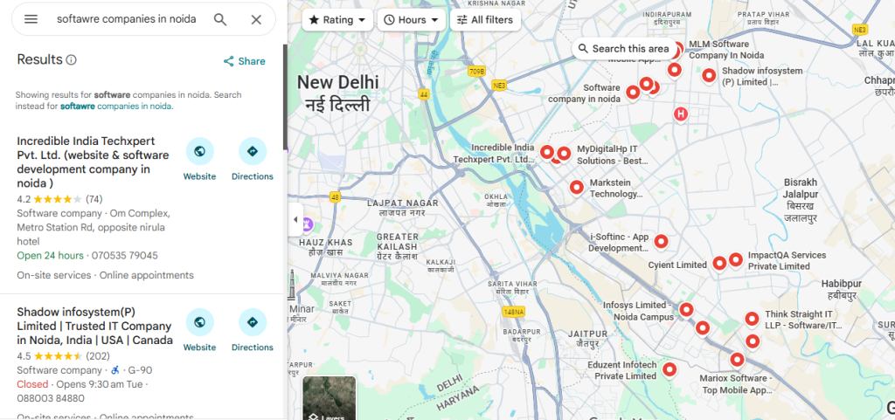Open Shadow infosystem(P) Limited result
The height and width of the screenshot is (420, 895).
(x=94, y=326)
